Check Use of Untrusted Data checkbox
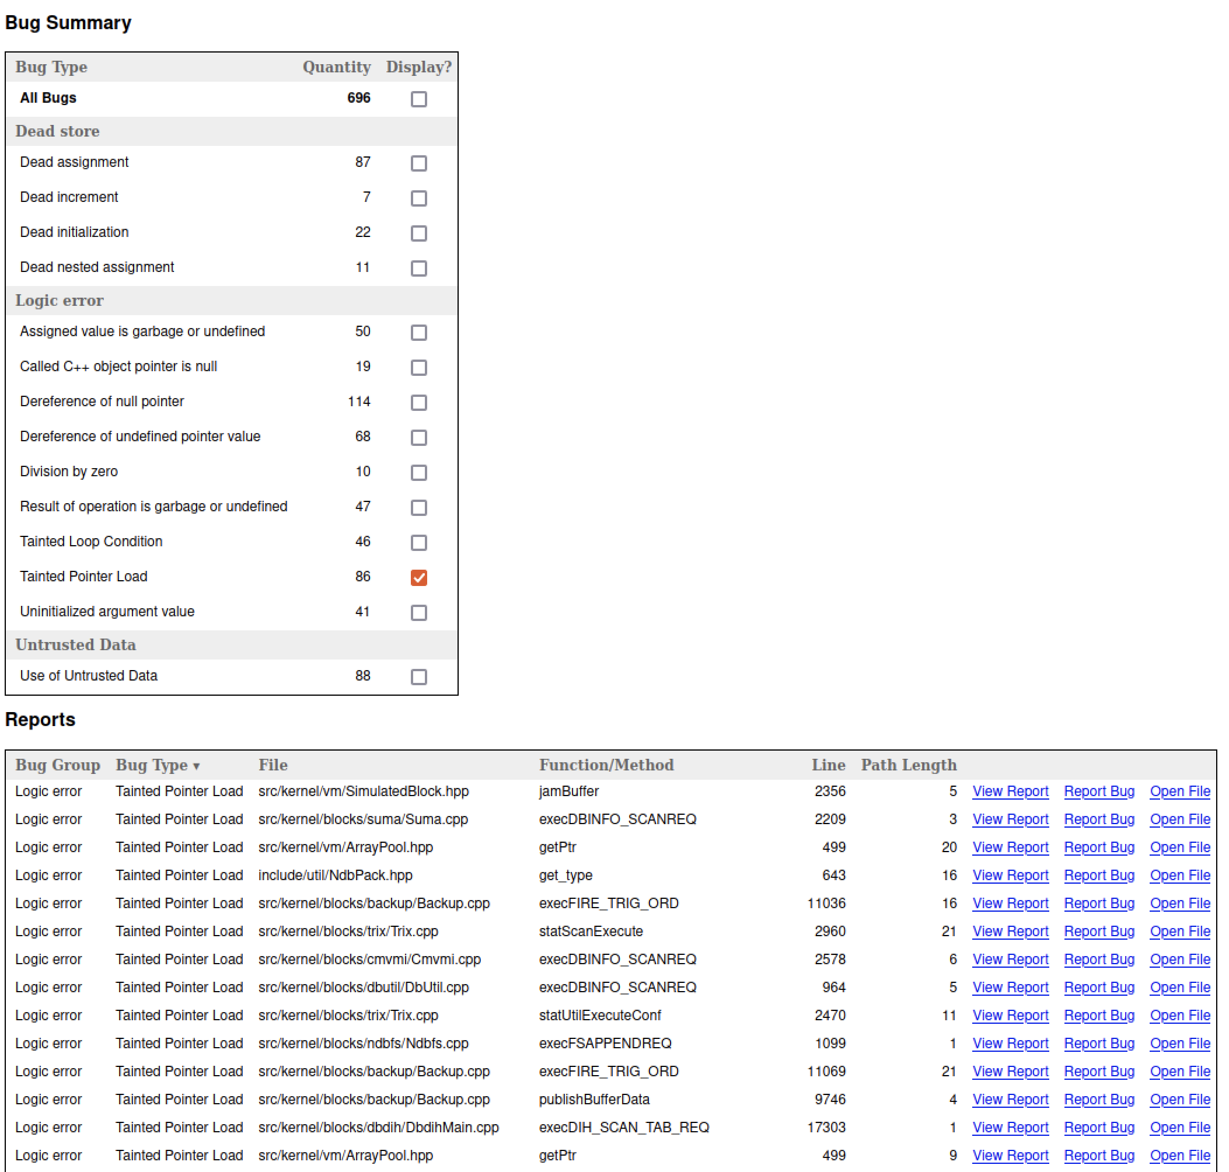Screen dimensions: 1229x1172 pos(418,676)
